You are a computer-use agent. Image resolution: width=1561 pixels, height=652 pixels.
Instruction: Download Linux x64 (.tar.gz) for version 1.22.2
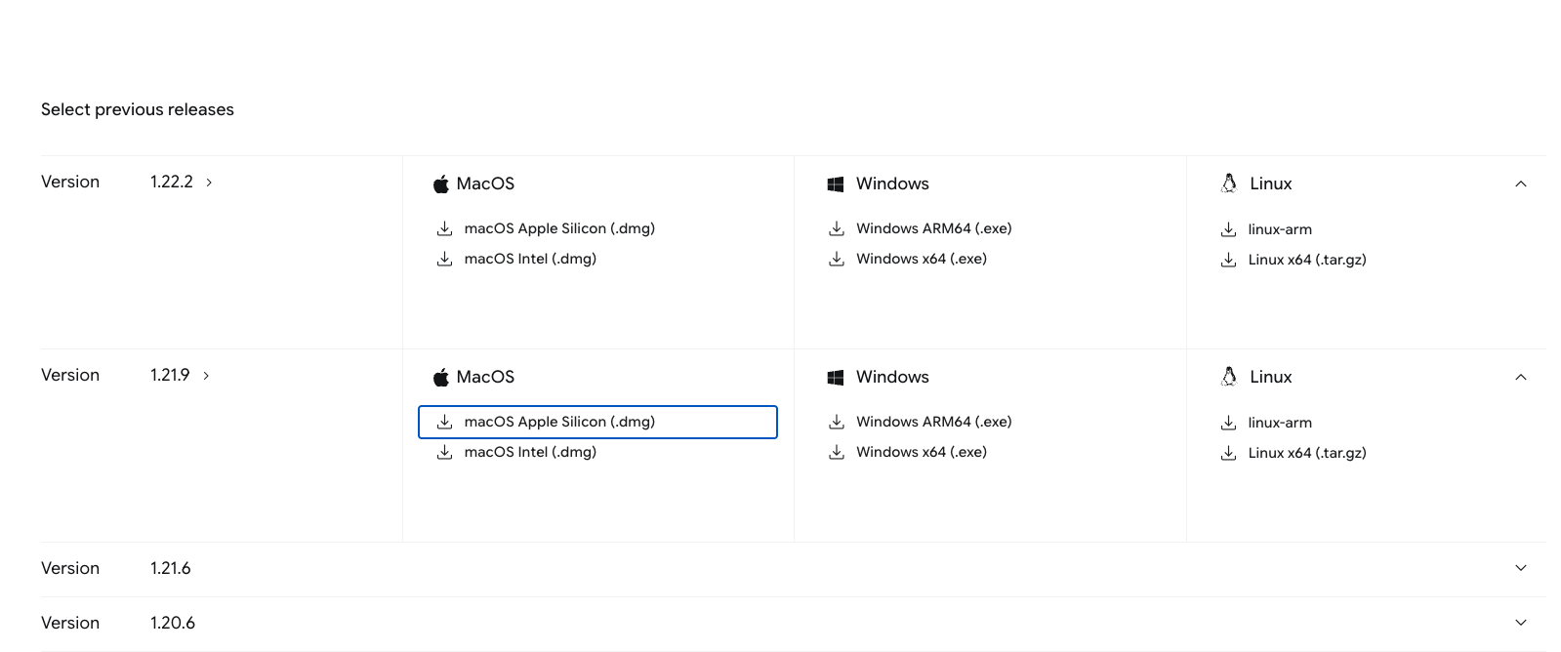pos(1307,260)
